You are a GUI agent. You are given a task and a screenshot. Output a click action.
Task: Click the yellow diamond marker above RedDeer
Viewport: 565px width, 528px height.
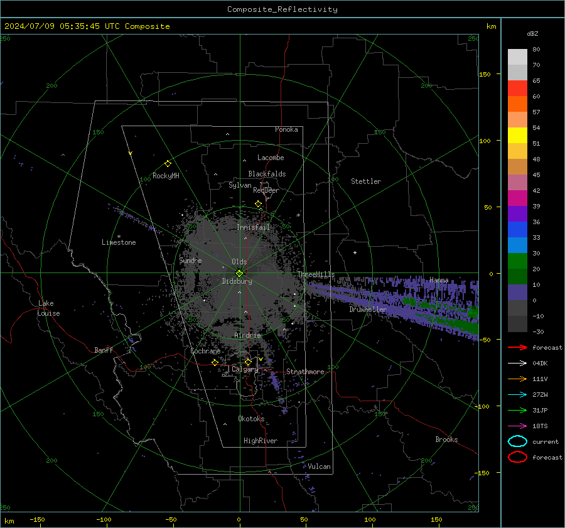[x=258, y=204]
